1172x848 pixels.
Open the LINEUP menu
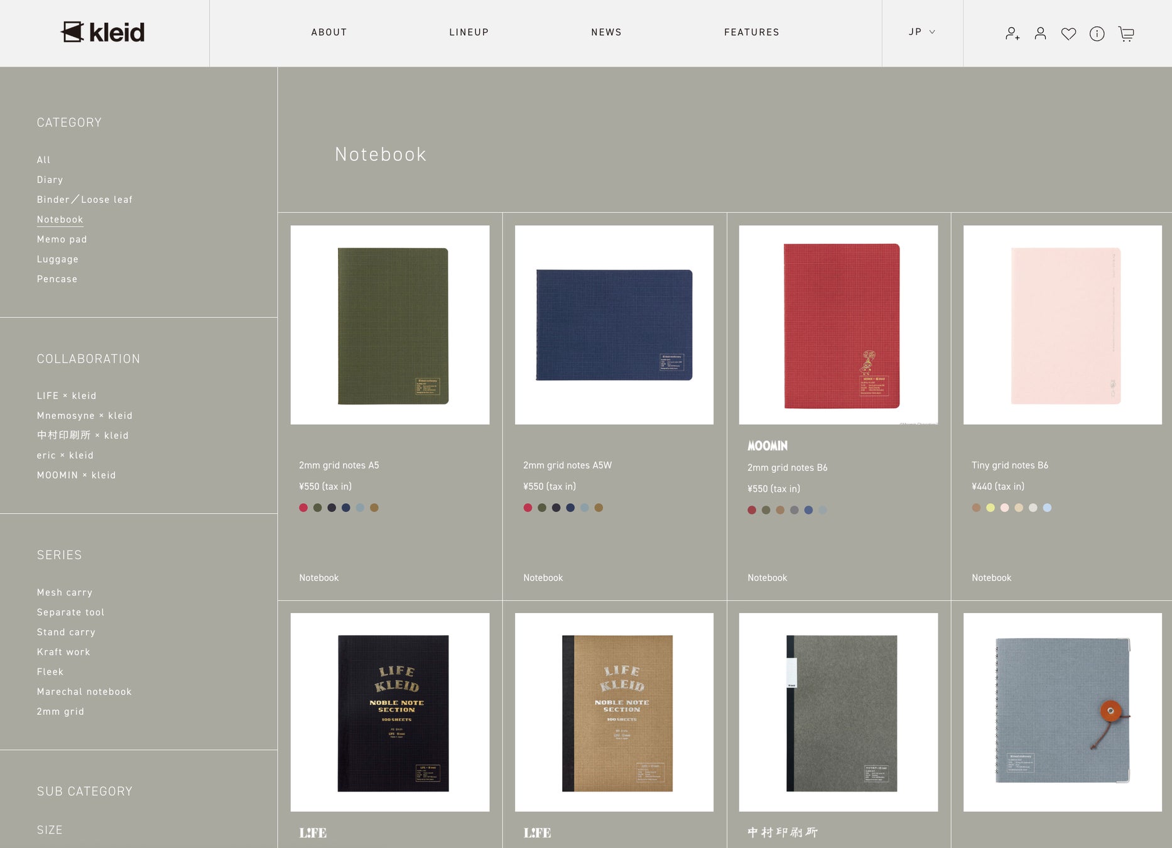[x=469, y=32]
